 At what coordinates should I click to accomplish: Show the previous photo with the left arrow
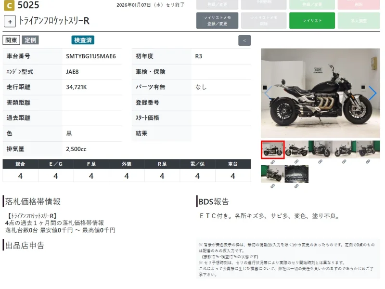pos(268,93)
